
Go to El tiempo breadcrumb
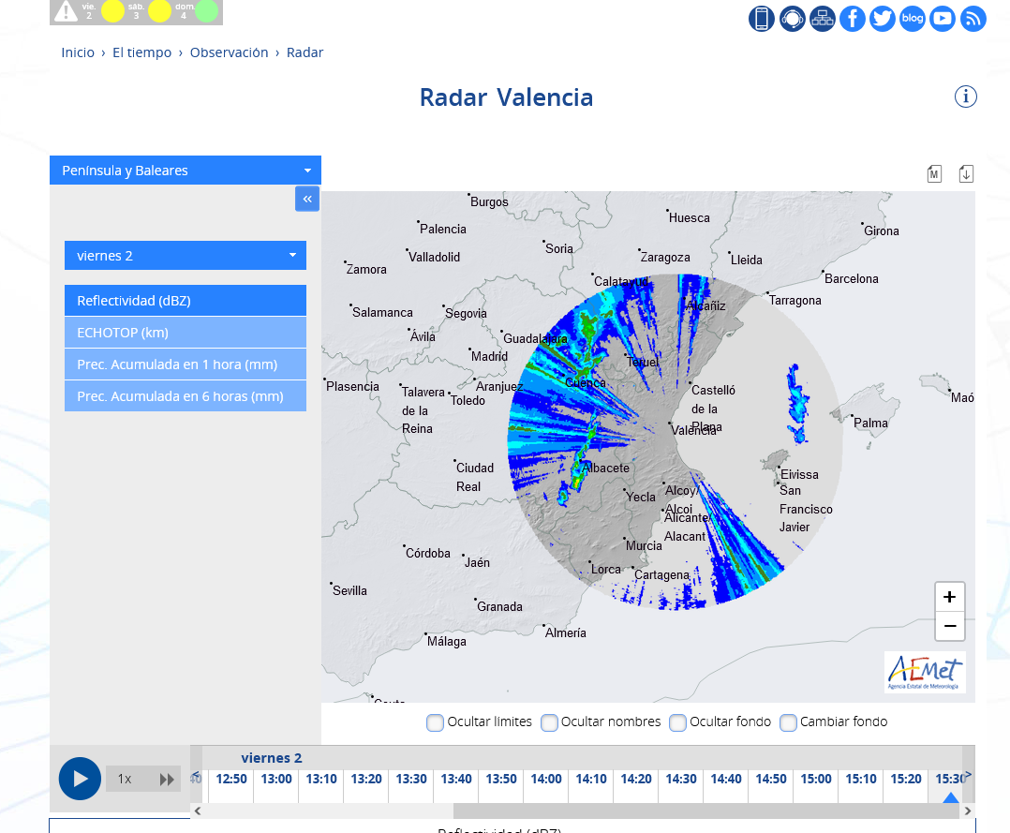click(x=142, y=52)
